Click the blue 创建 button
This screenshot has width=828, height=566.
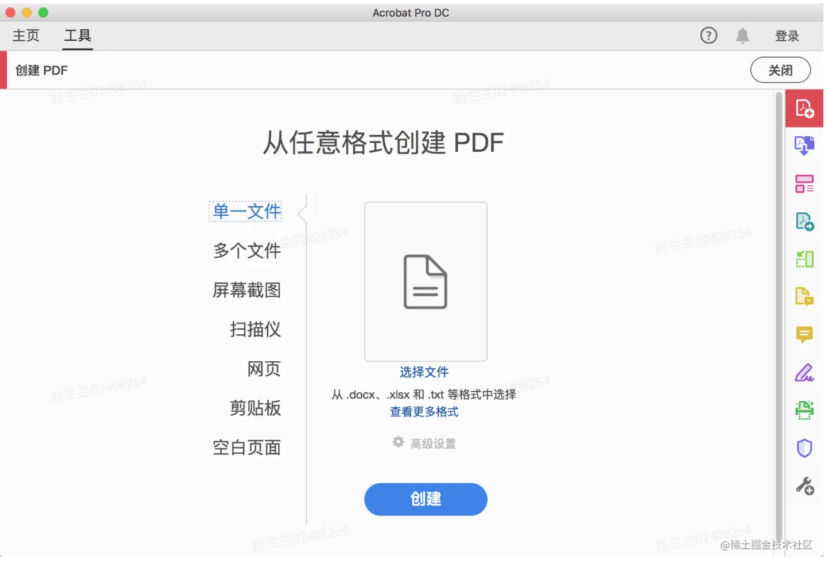(x=426, y=499)
